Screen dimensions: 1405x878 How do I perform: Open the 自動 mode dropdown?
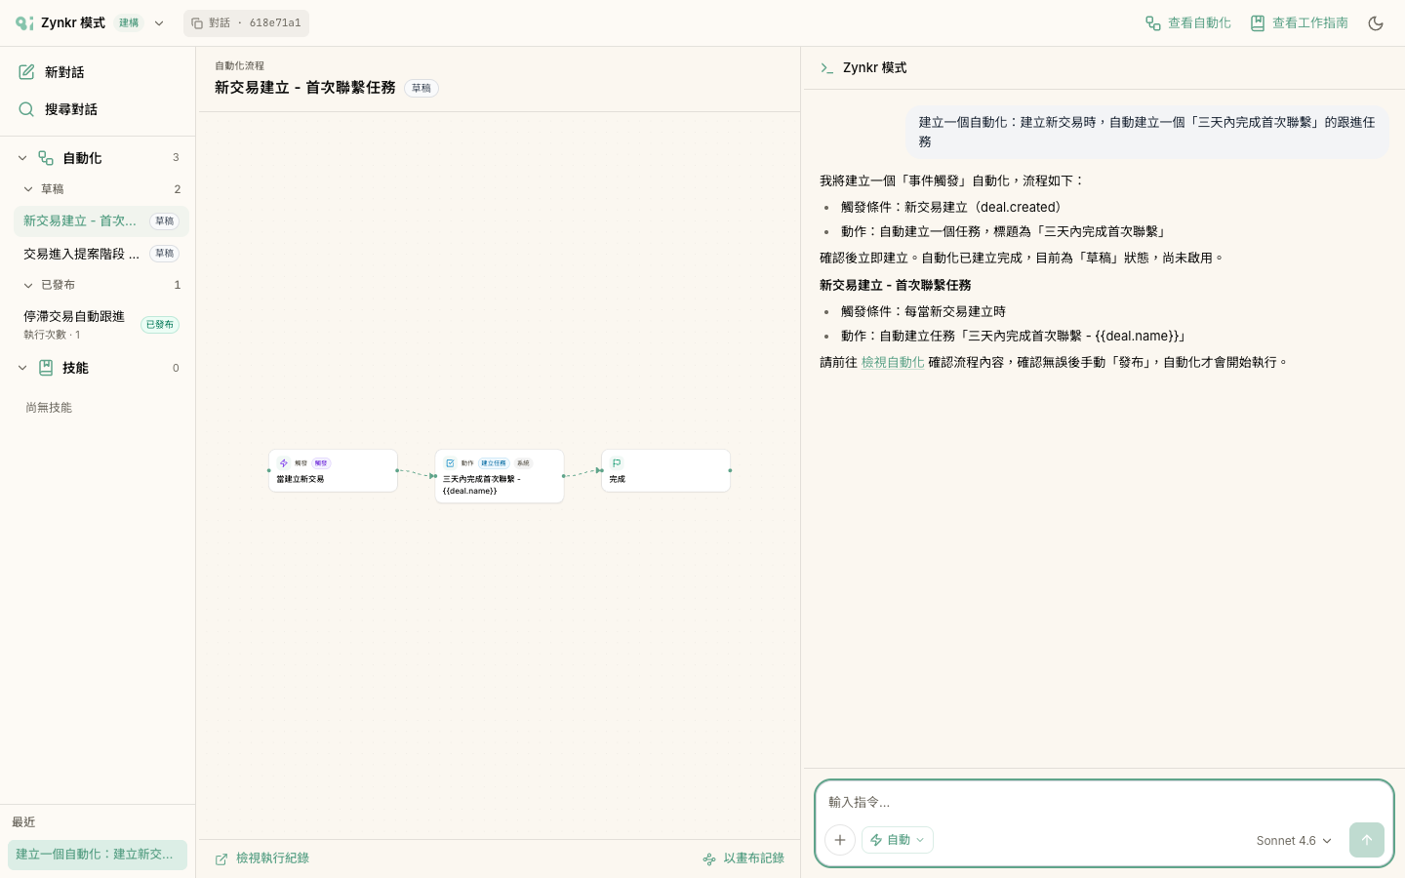pyautogui.click(x=898, y=840)
